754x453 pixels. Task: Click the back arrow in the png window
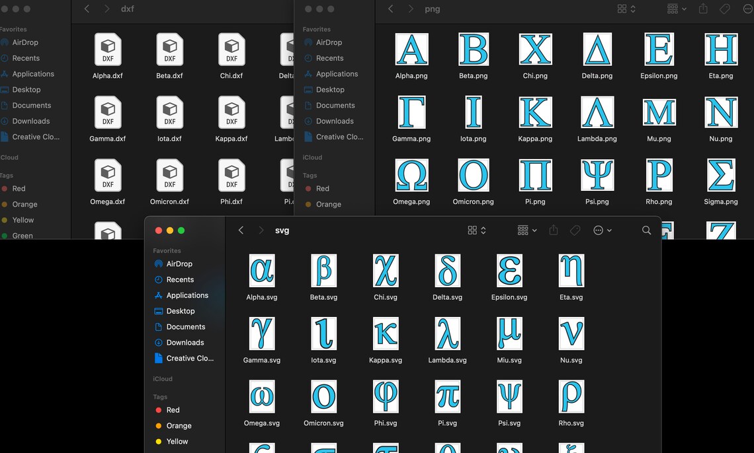(390, 9)
